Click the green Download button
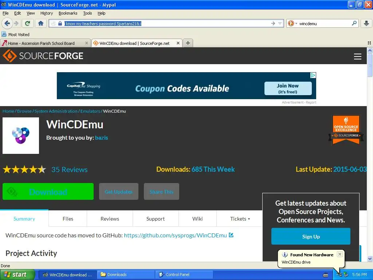The width and height of the screenshot is (373, 280). coord(48,191)
